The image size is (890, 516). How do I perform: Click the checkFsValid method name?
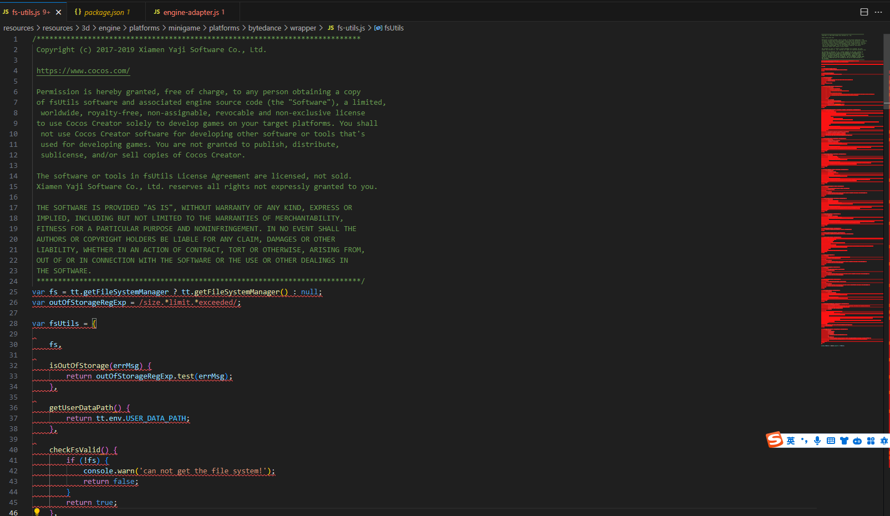point(75,450)
